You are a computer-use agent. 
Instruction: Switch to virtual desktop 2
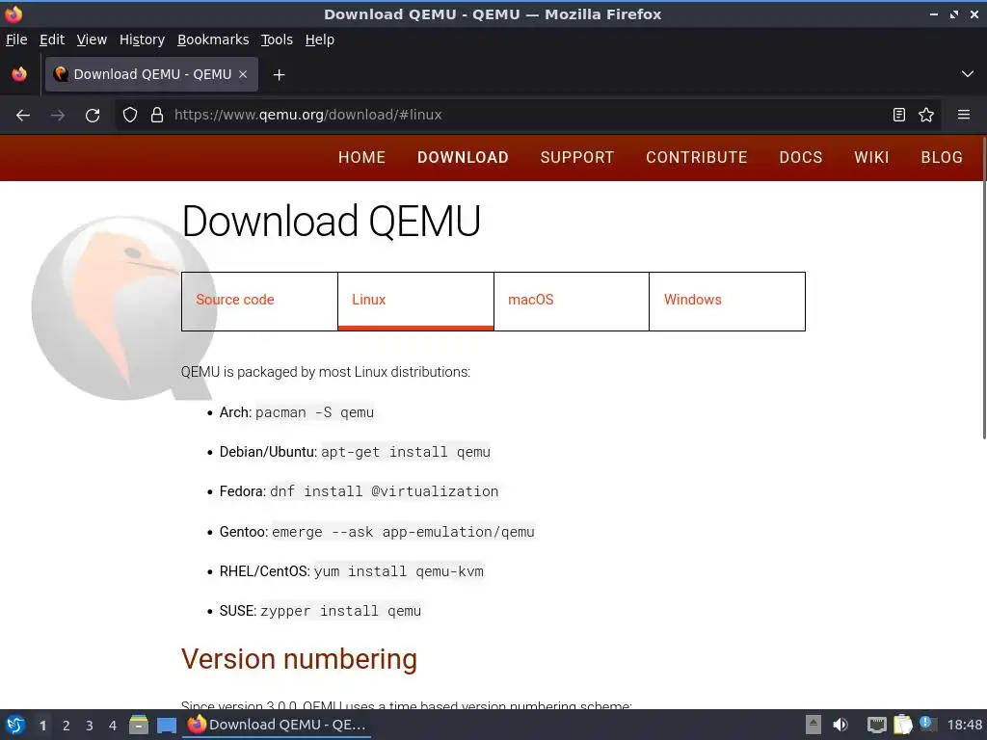pyautogui.click(x=67, y=726)
